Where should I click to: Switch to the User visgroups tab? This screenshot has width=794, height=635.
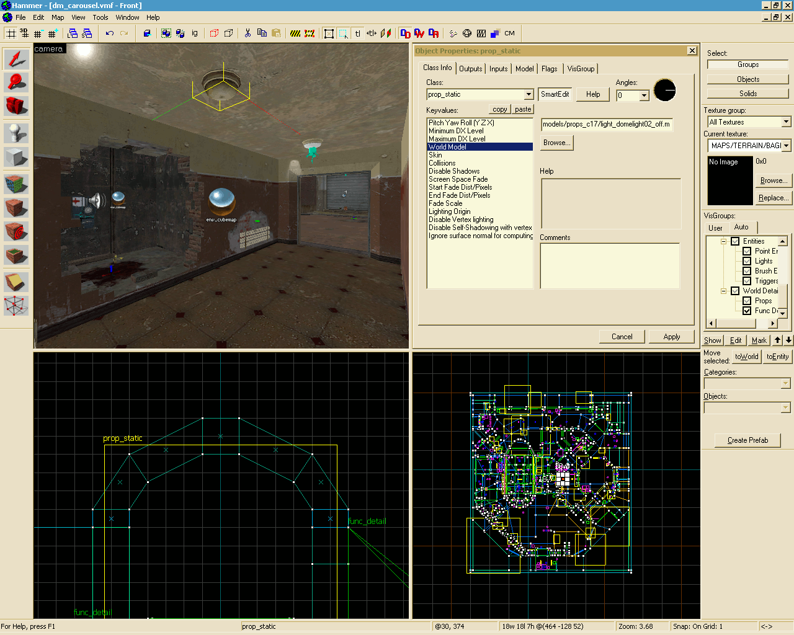[x=715, y=228]
